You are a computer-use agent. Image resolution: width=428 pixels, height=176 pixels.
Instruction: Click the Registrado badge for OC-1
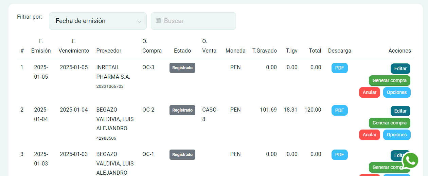click(182, 155)
